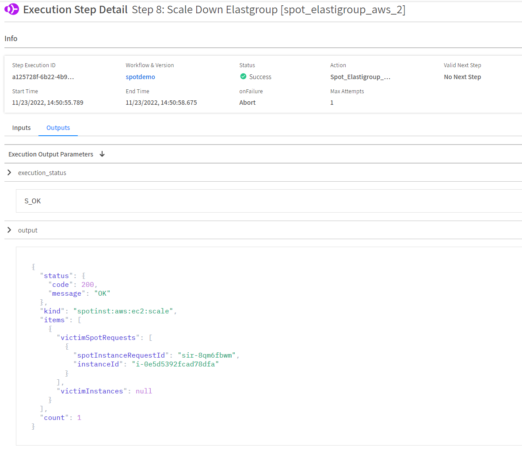This screenshot has width=522, height=450.
Task: Click the No Next Step value
Action: (x=462, y=77)
